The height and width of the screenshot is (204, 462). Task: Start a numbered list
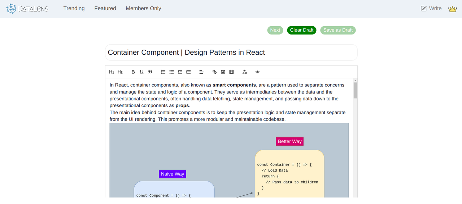click(163, 72)
